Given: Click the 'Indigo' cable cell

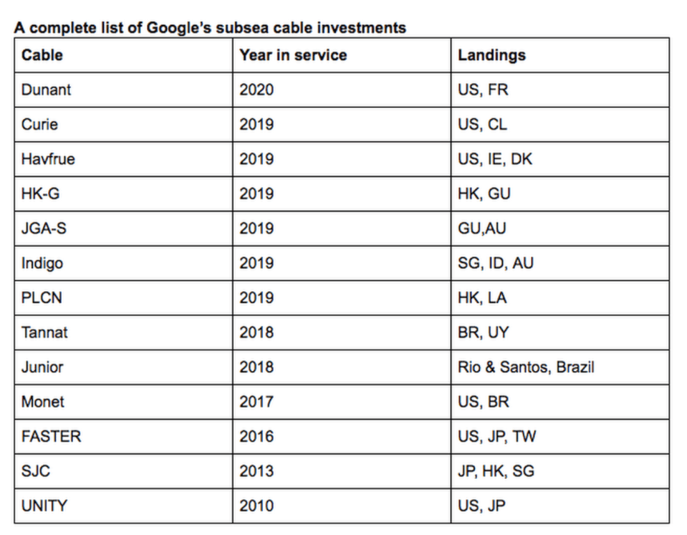Looking at the screenshot, I should (x=42, y=263).
